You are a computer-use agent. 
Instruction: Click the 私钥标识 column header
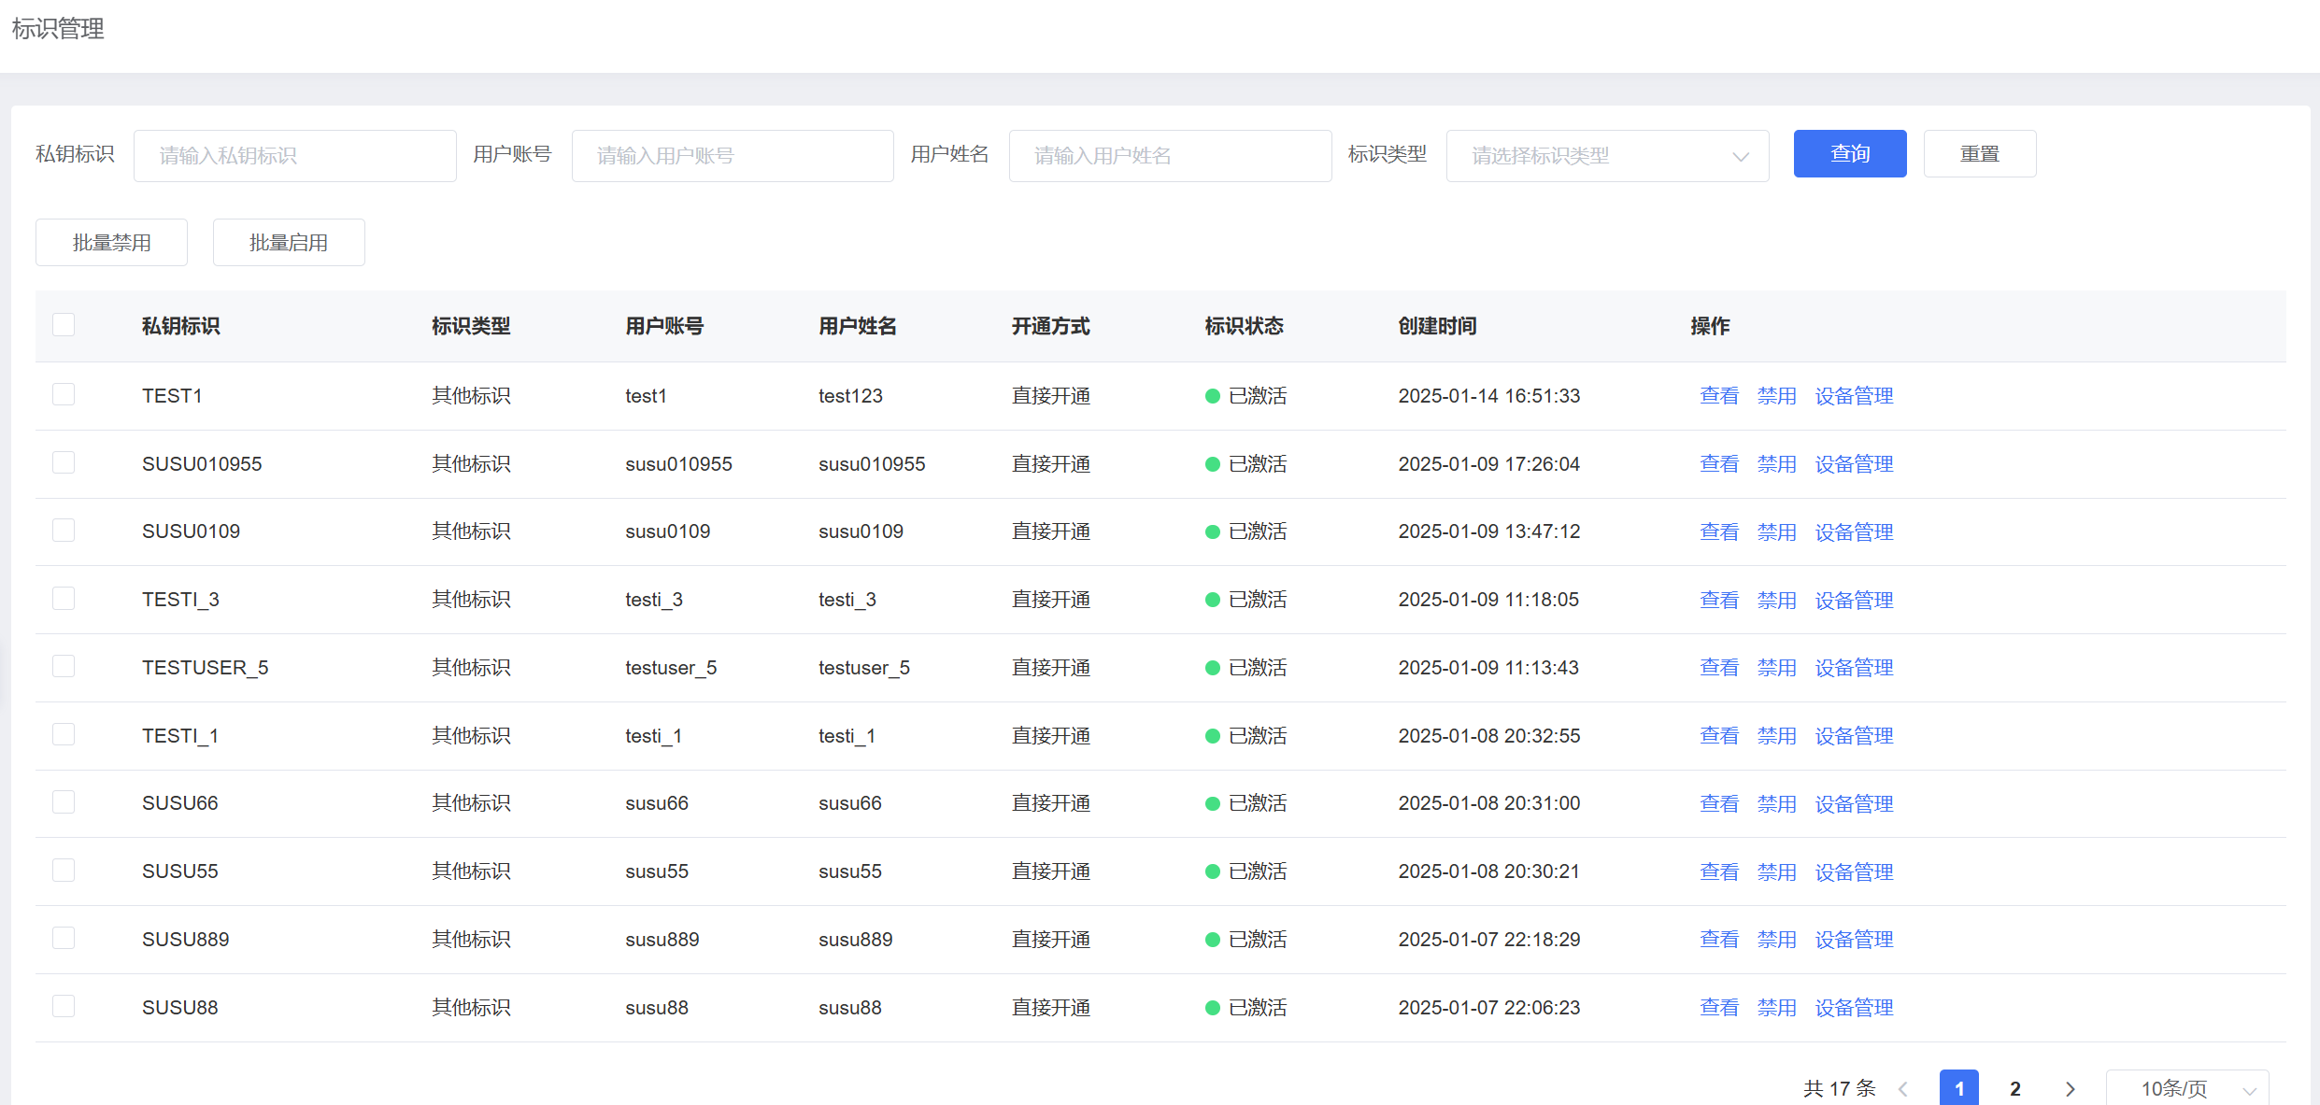tap(181, 326)
